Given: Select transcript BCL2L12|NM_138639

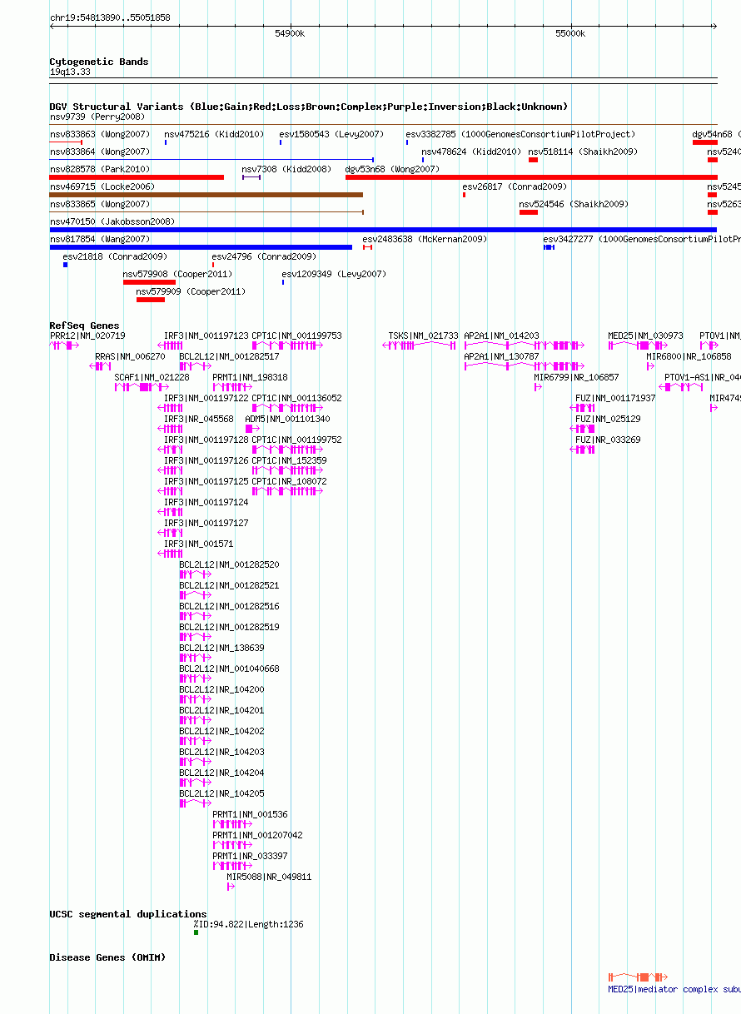Looking at the screenshot, I should pos(221,648).
